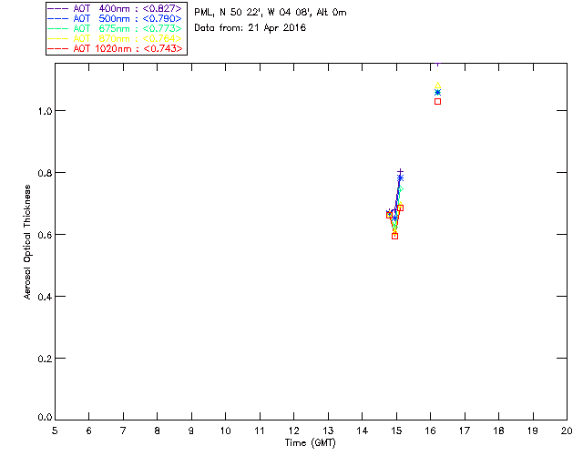Viewport: 583px width, 466px height.
Task: Click the green dashed line sample in legend
Action: point(58,28)
